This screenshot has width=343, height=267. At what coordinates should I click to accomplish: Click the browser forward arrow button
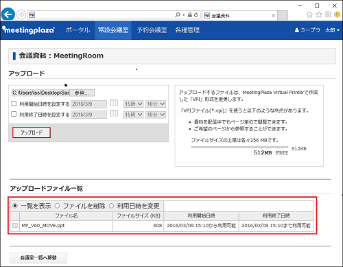click(x=21, y=14)
